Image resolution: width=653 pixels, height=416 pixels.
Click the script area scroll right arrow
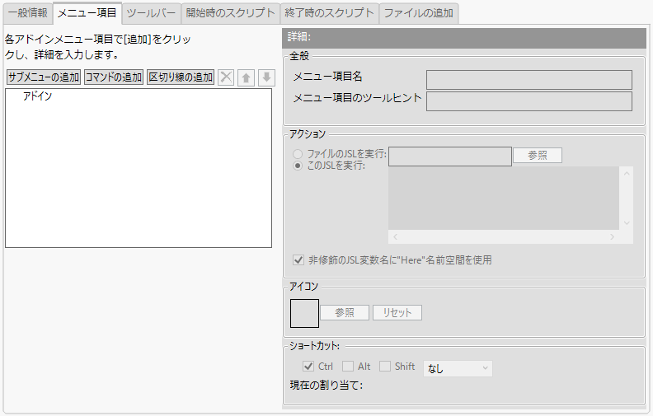pyautogui.click(x=612, y=236)
